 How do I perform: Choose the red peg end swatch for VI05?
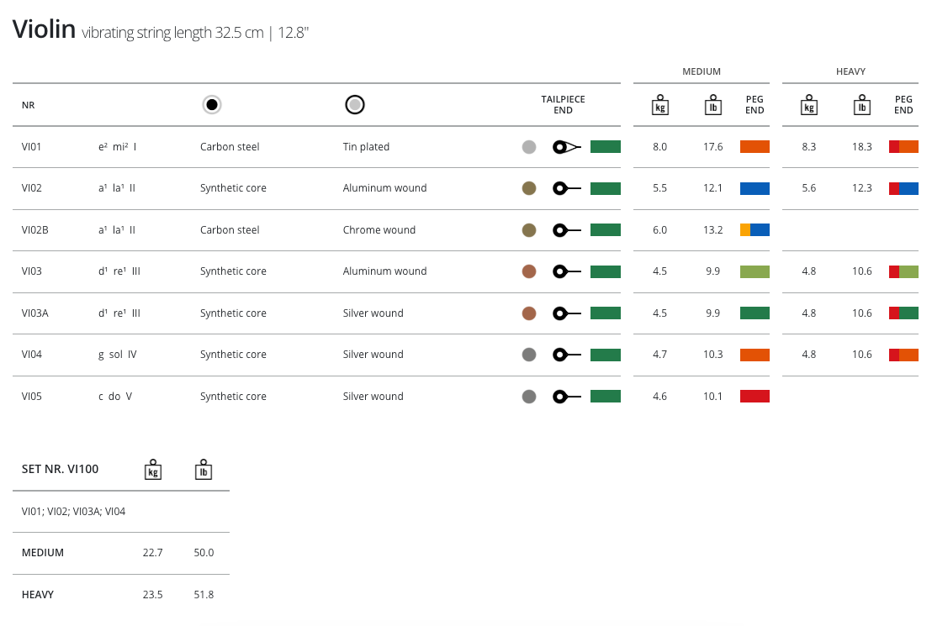click(755, 397)
